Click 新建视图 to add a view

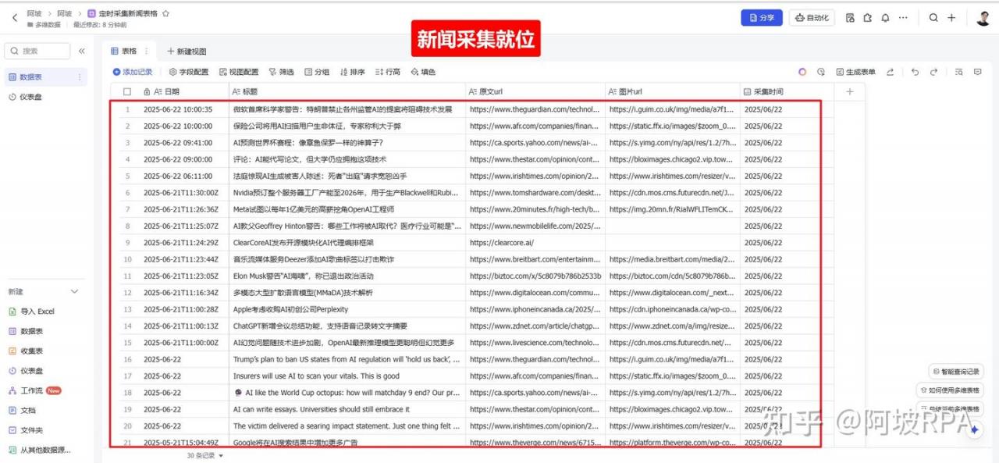click(x=187, y=52)
